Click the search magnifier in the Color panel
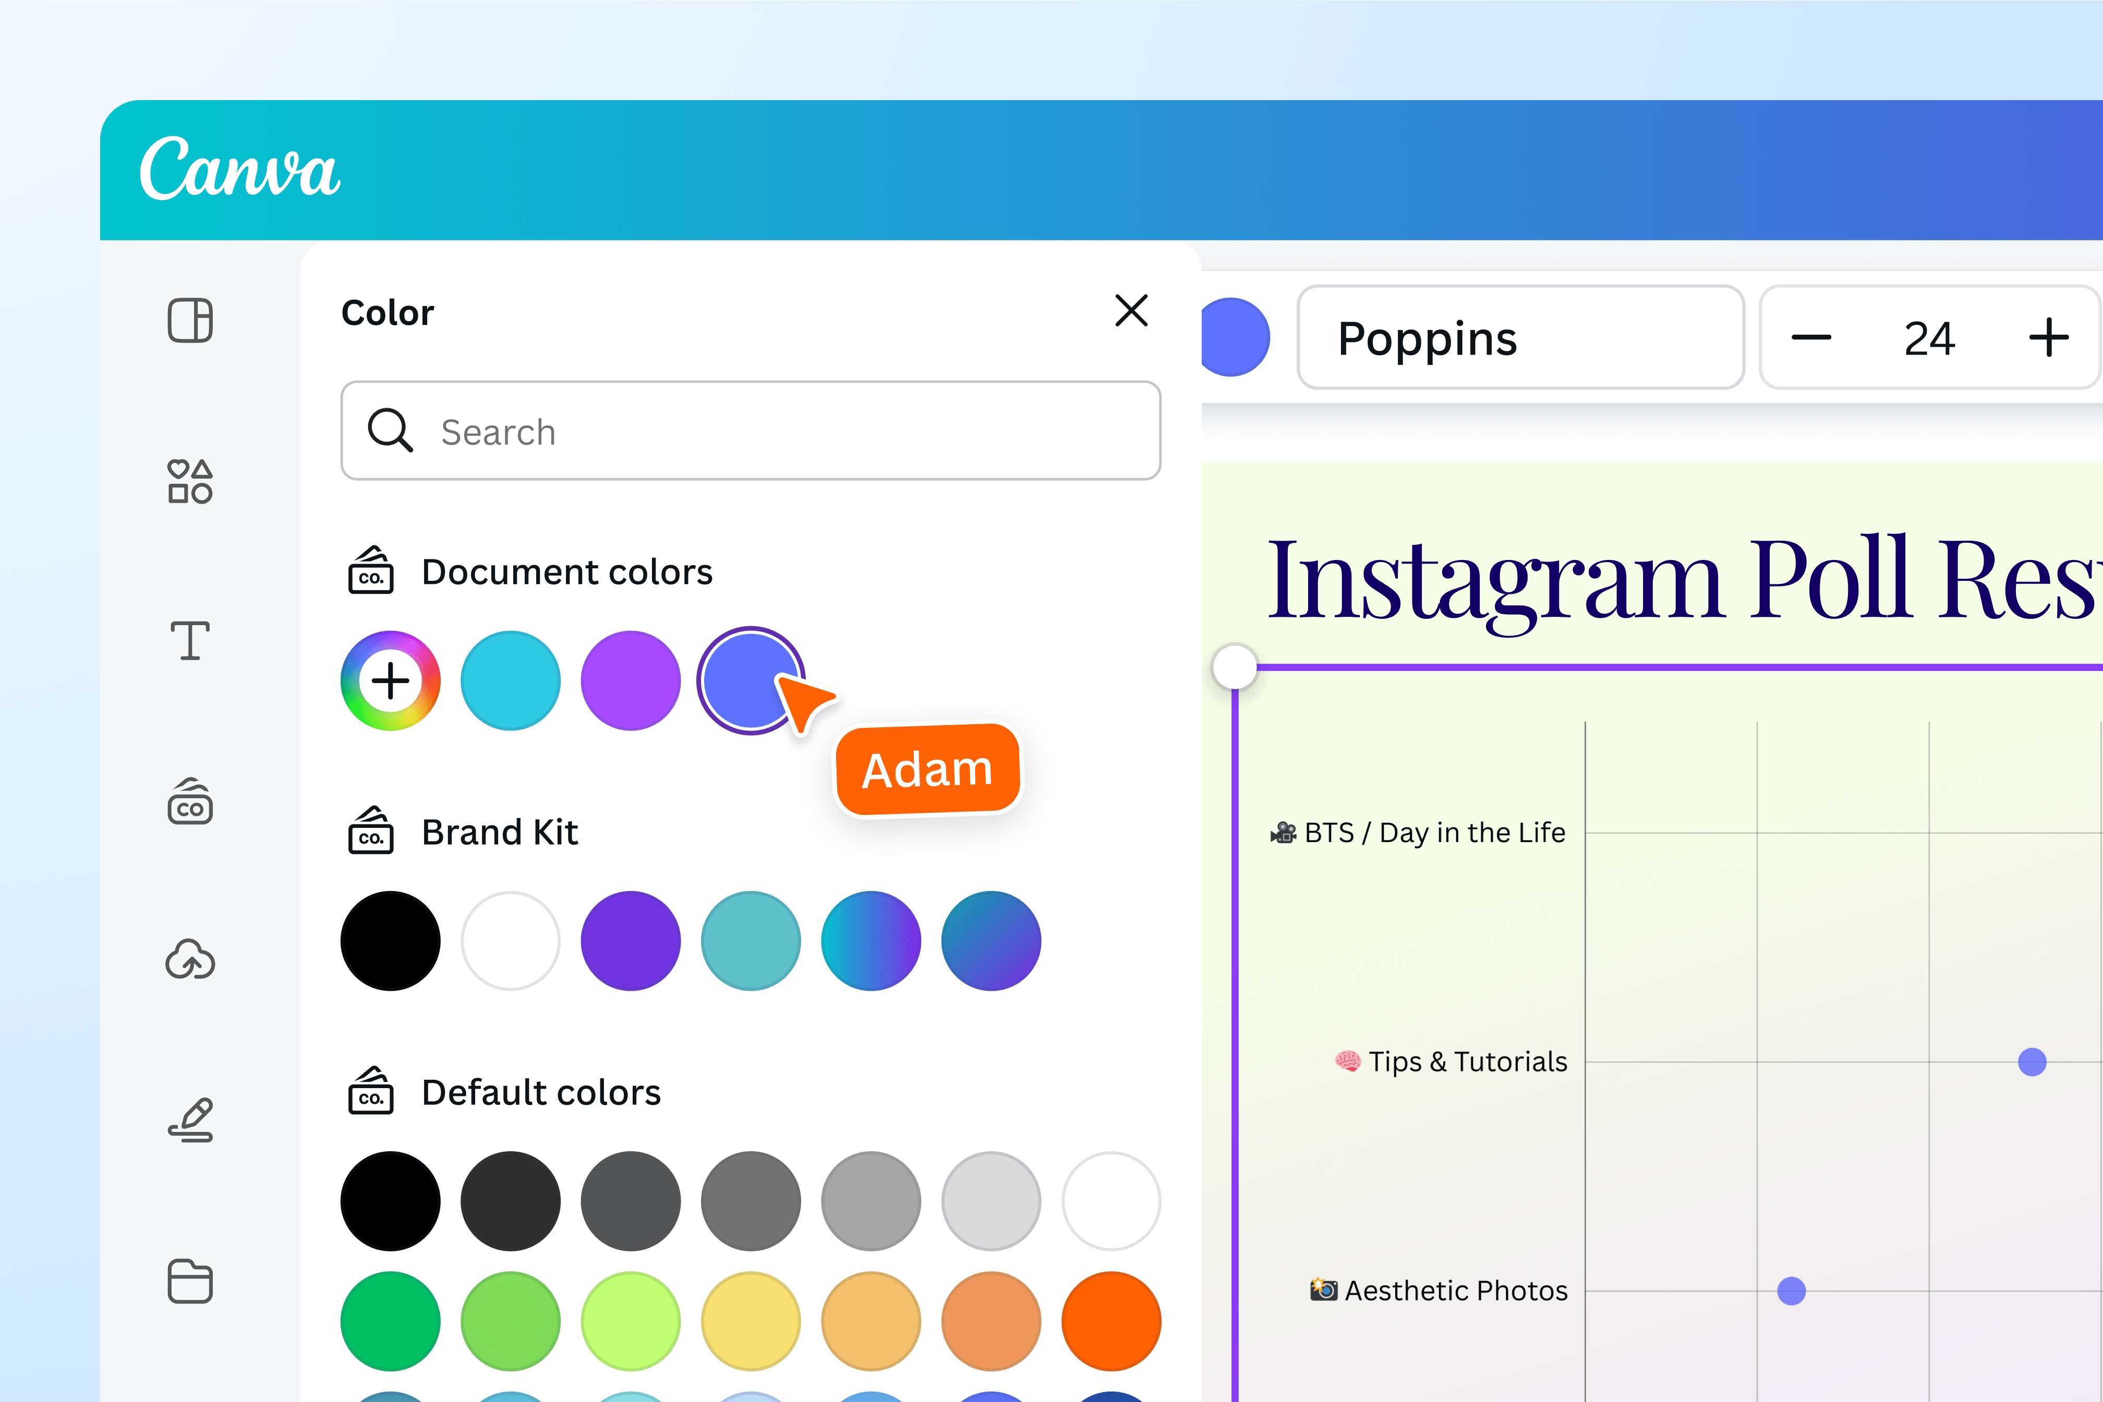Screen dimensions: 2103x1402 pos(391,431)
